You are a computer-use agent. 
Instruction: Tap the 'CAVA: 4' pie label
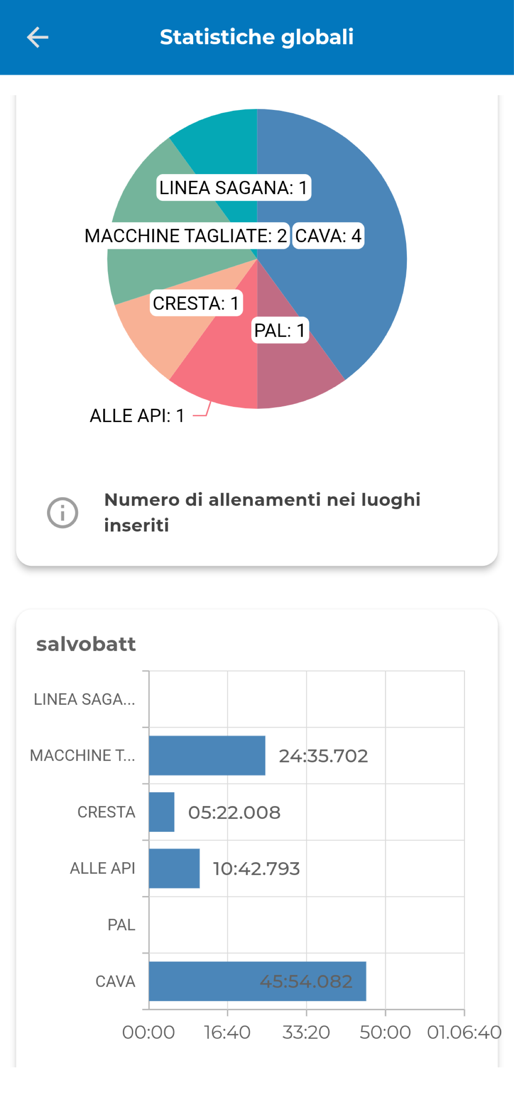pyautogui.click(x=328, y=236)
